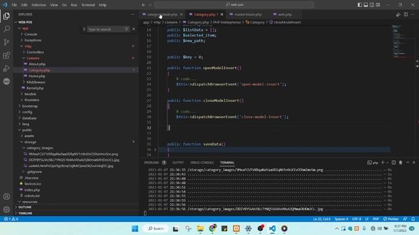Click the web-pos command center search bar
The height and width of the screenshot is (235, 419).
[234, 5]
